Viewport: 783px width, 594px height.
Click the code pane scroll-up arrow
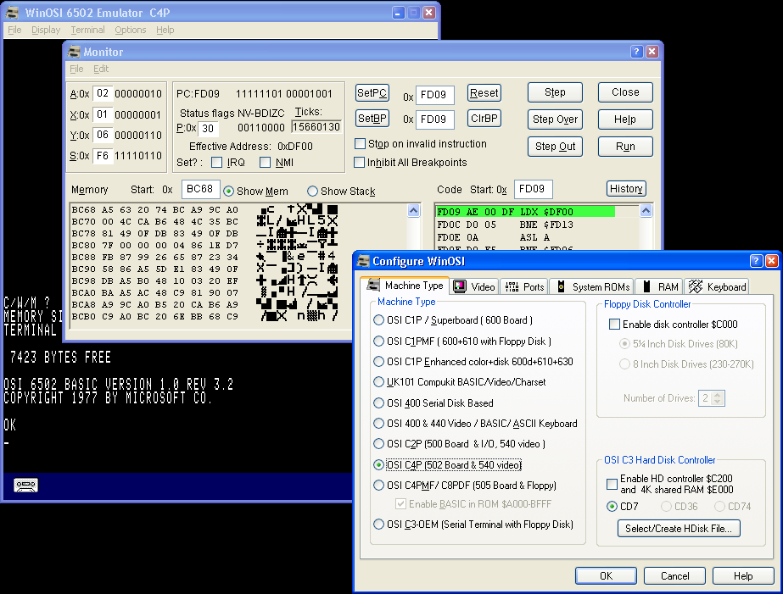[646, 210]
